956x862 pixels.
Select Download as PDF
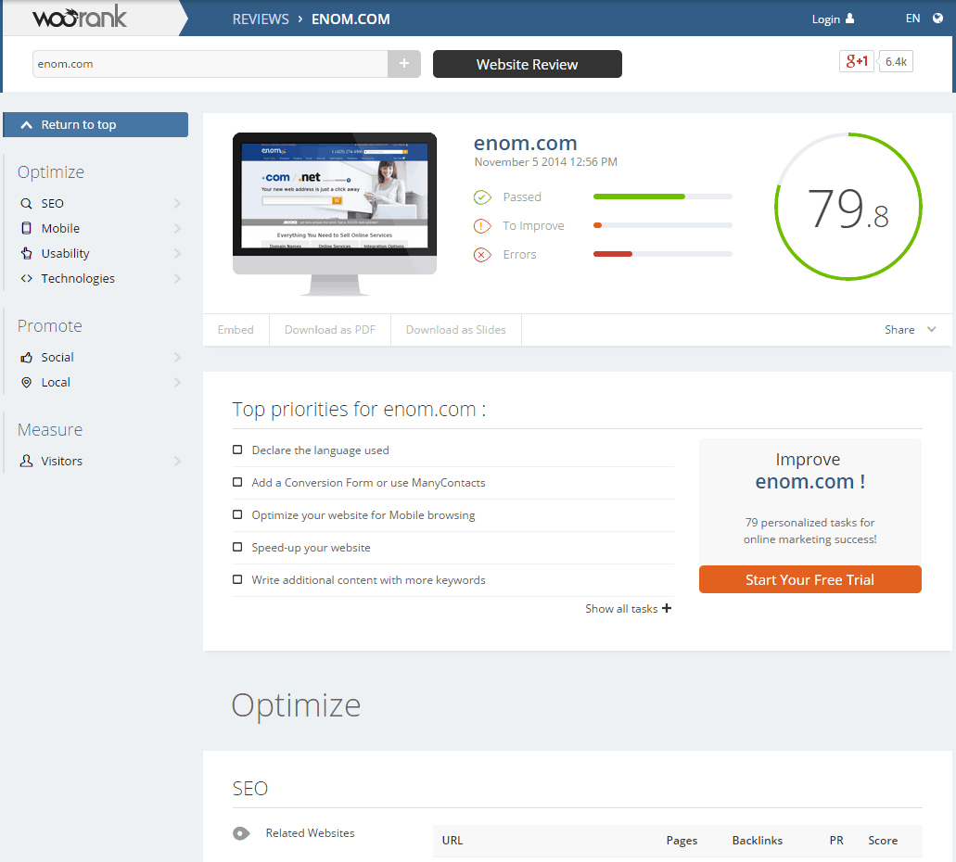[x=330, y=330]
